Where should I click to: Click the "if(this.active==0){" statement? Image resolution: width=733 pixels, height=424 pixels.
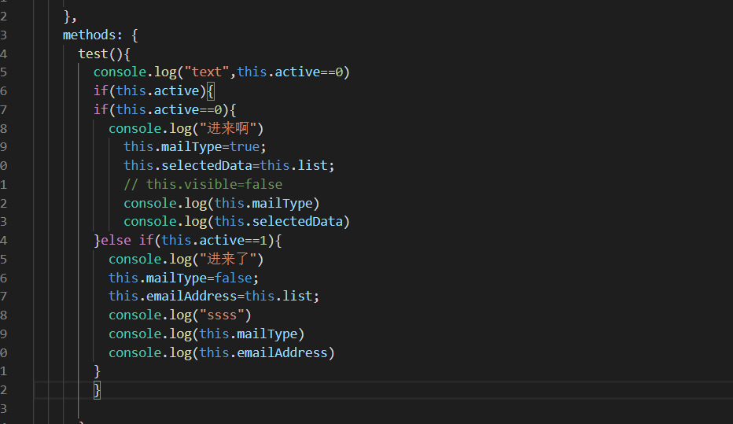click(165, 110)
